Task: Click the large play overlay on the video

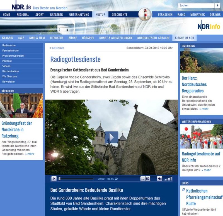Action: coord(111,137)
